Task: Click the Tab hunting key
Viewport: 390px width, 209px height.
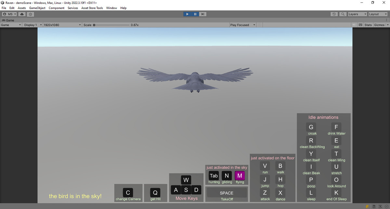Action: click(214, 176)
